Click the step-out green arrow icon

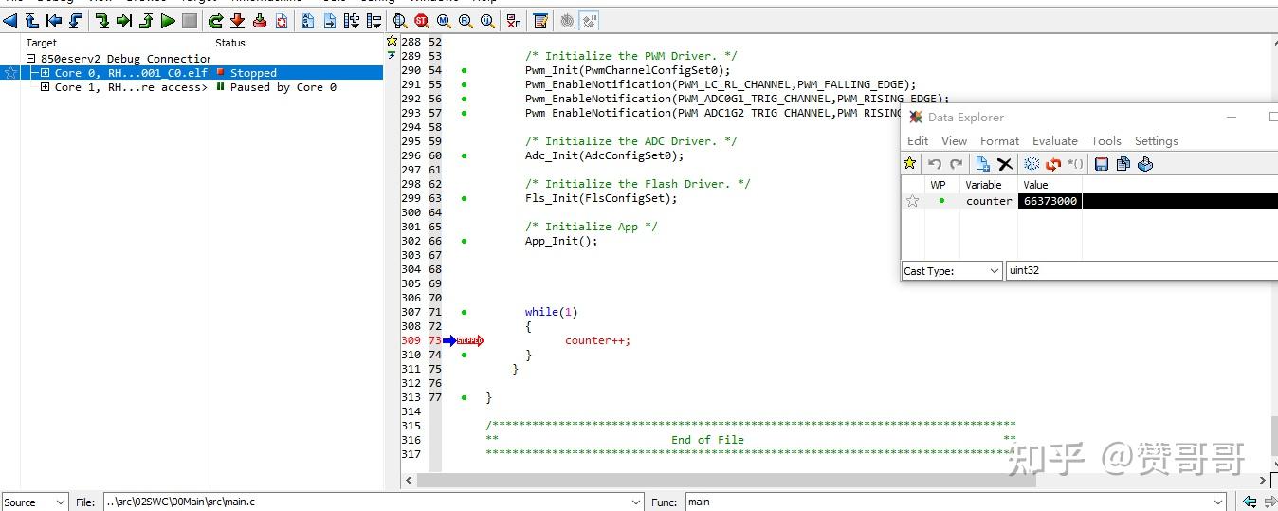146,21
